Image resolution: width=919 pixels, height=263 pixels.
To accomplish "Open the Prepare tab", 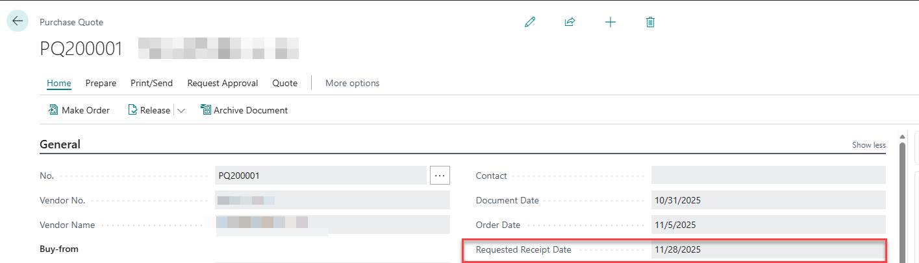I will click(101, 83).
